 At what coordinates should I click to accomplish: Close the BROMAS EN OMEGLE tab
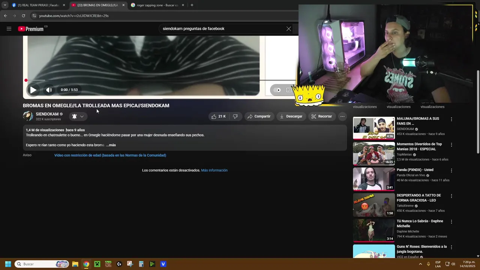[x=123, y=5]
